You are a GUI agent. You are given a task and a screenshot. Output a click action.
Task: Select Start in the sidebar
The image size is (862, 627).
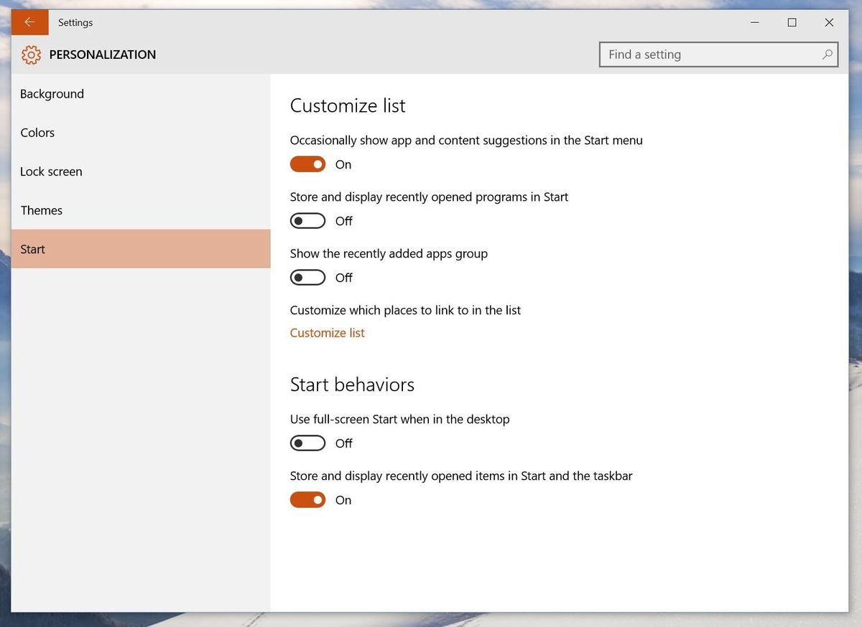[32, 249]
